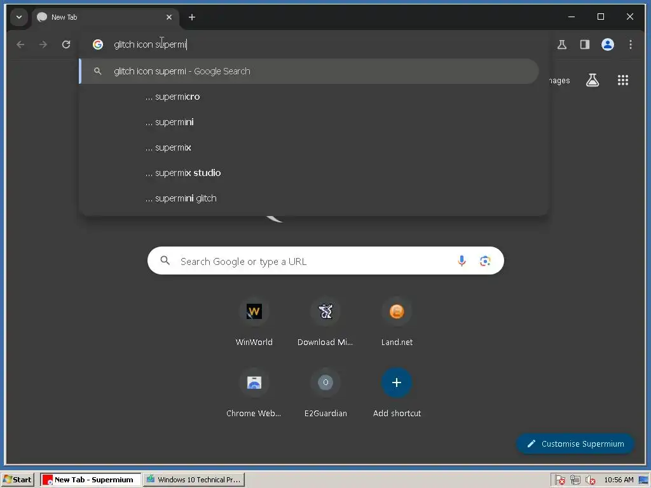Open a new tab with plus button
Viewport: 651px width, 488px height.
[x=192, y=17]
